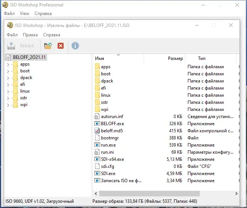Open Файл menu in the Extract window
Image resolution: width=247 pixels, height=208 pixels.
click(12, 35)
